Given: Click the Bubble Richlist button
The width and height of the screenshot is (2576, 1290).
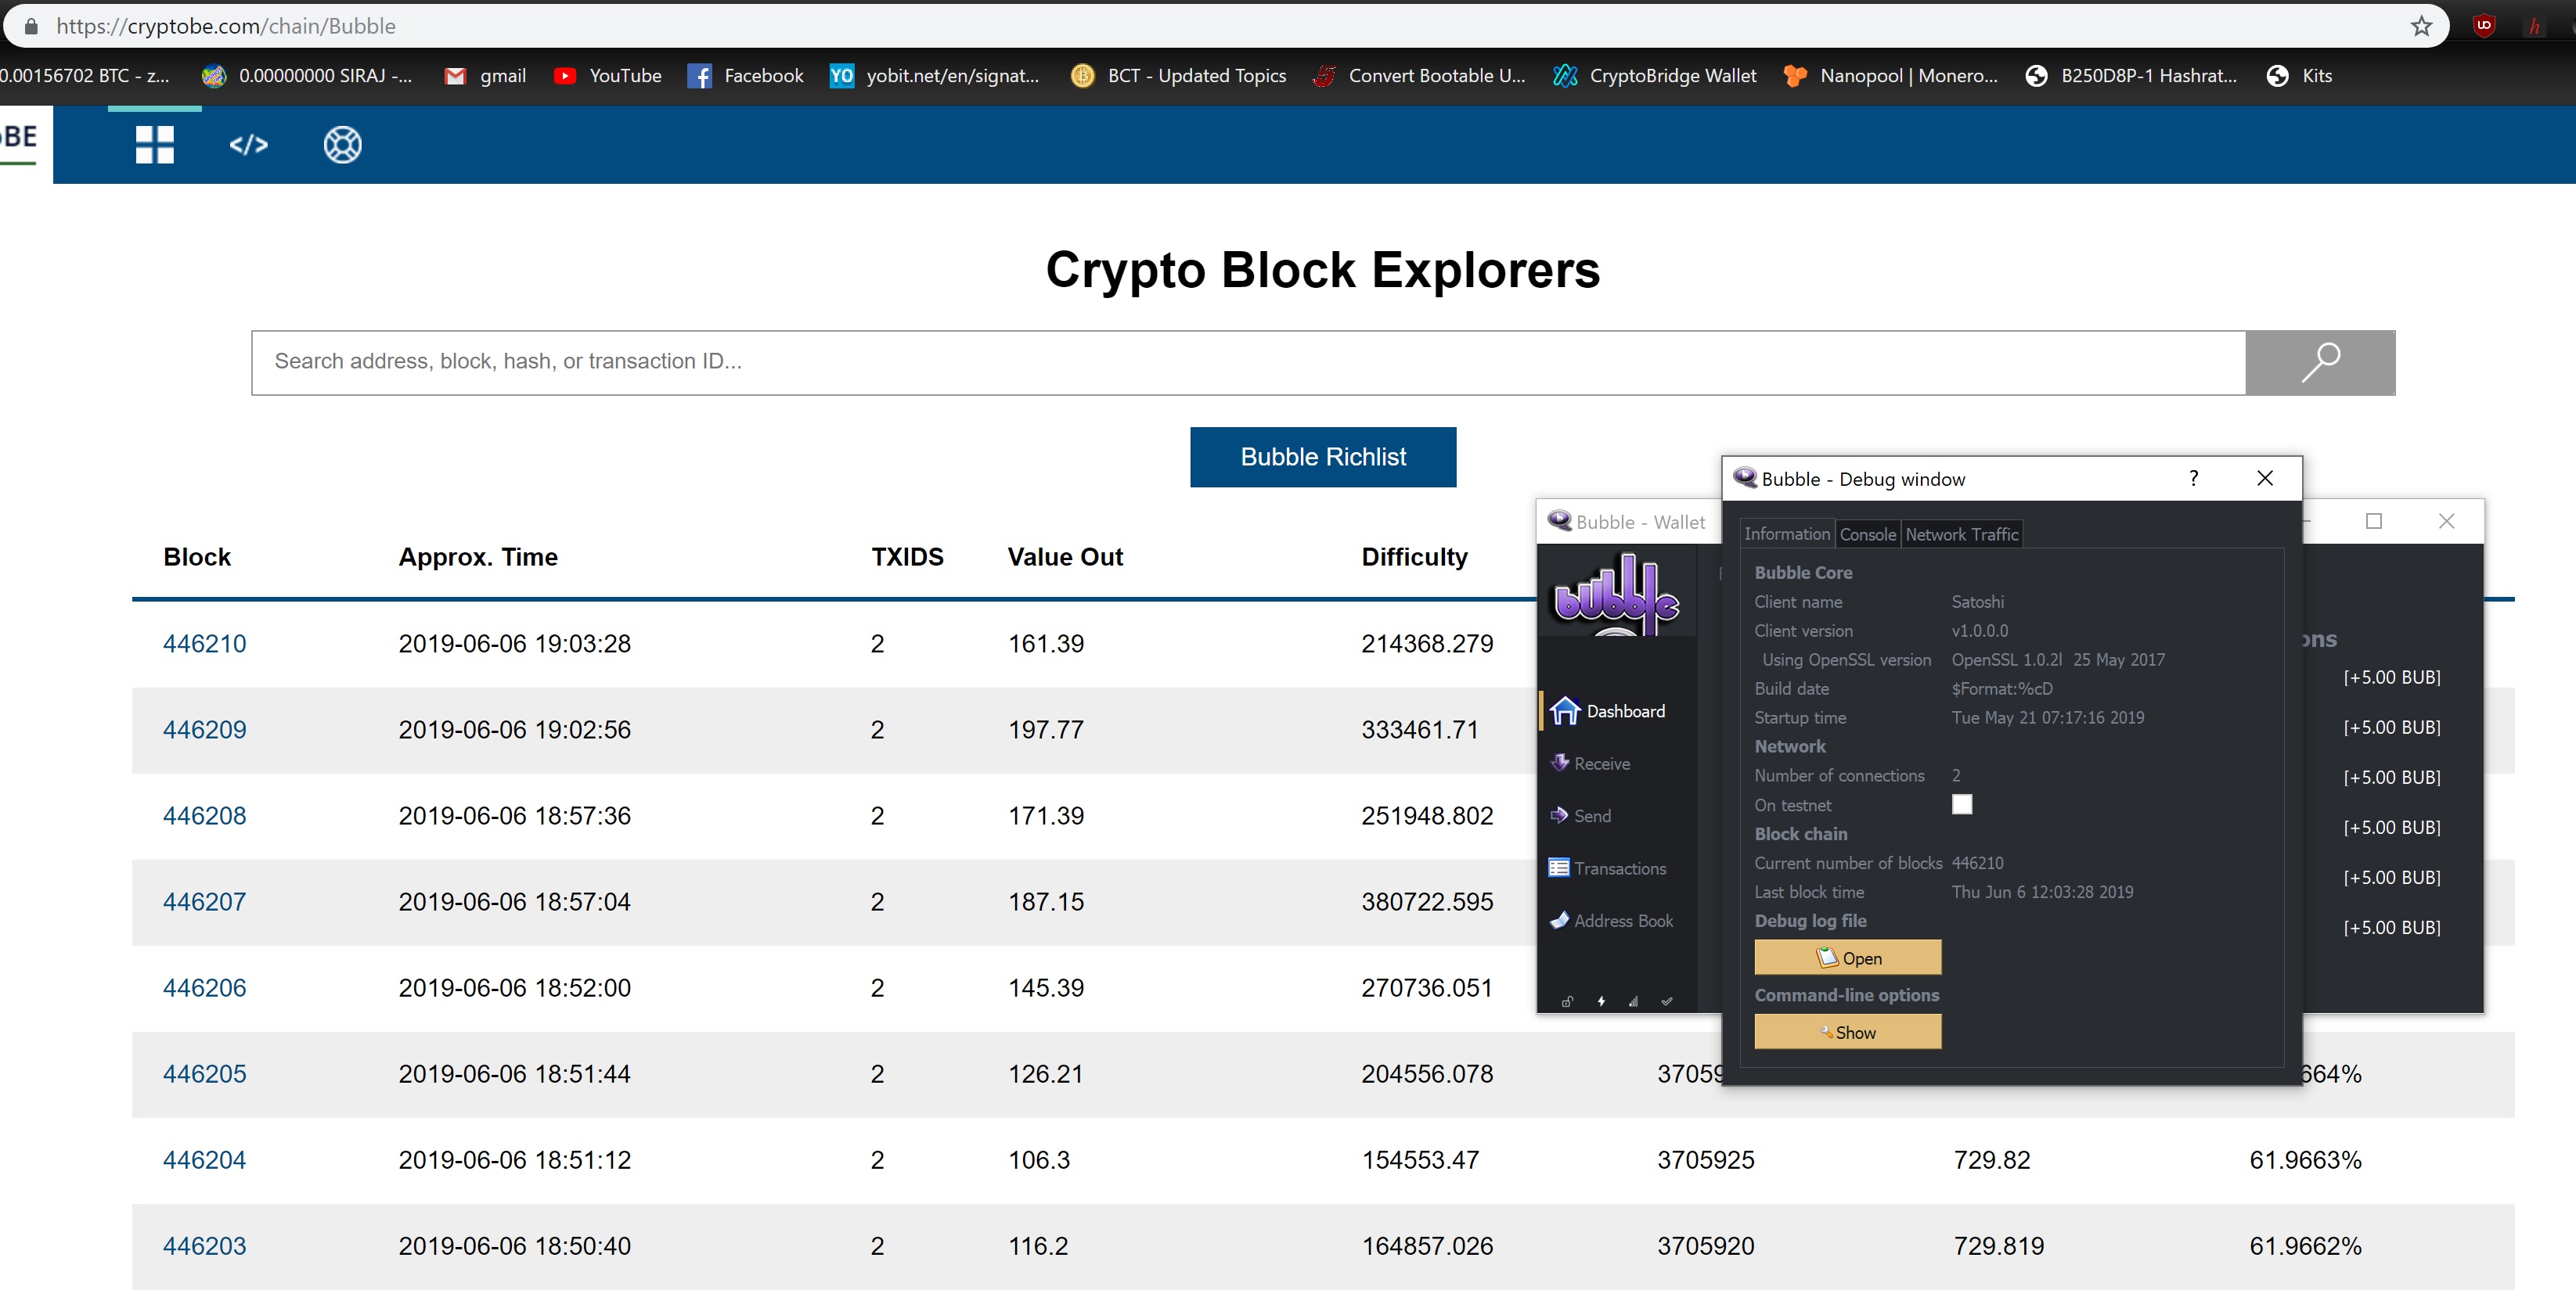Looking at the screenshot, I should (x=1323, y=457).
